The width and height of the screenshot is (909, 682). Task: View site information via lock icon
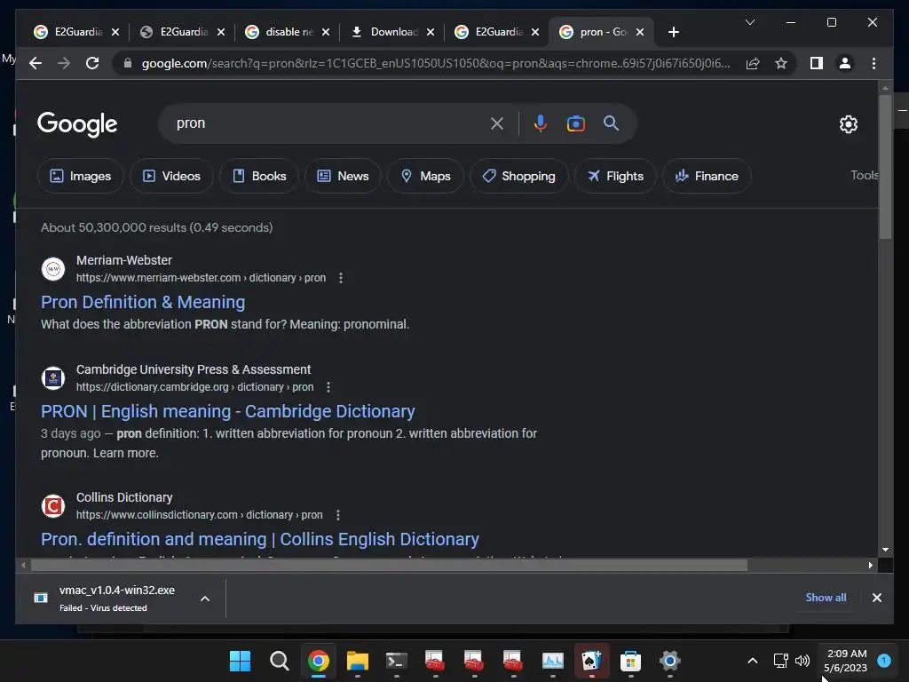128,63
